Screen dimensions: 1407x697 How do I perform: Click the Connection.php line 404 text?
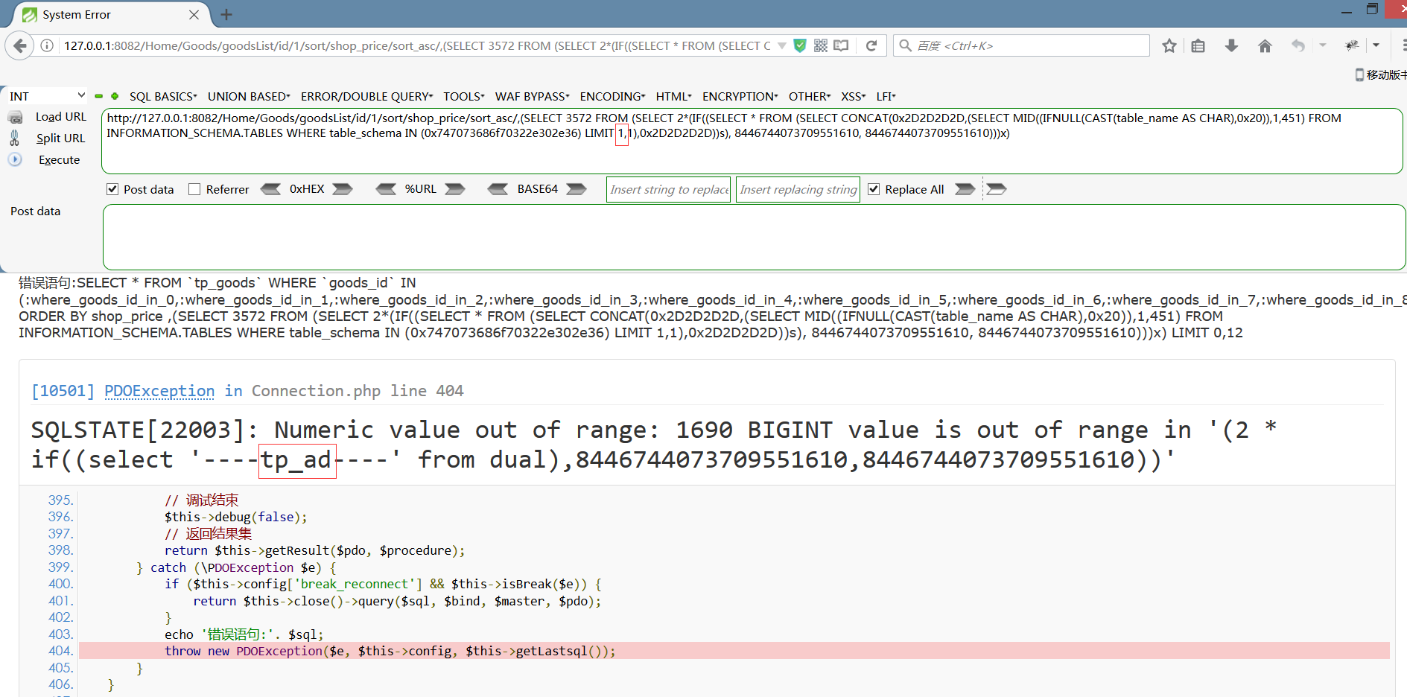pos(358,391)
